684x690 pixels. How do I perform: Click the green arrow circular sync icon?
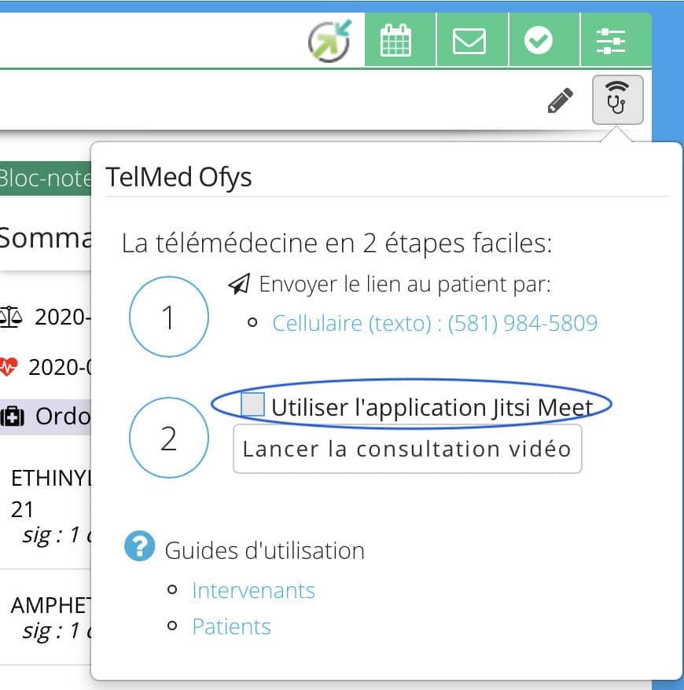pos(330,41)
